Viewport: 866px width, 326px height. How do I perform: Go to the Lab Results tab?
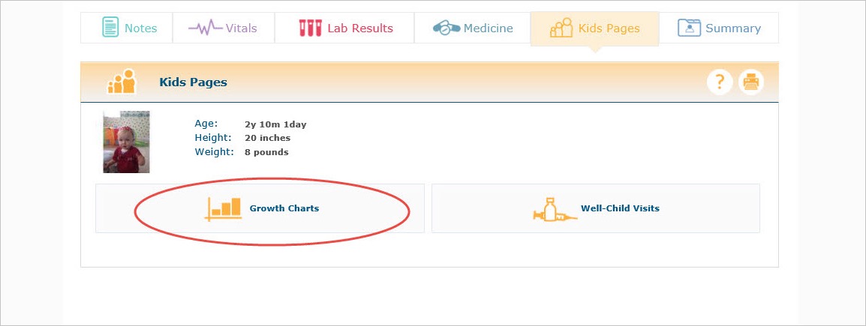click(x=344, y=28)
